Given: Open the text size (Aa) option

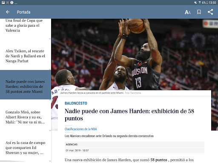Looking at the screenshot, I should coord(188,12).
